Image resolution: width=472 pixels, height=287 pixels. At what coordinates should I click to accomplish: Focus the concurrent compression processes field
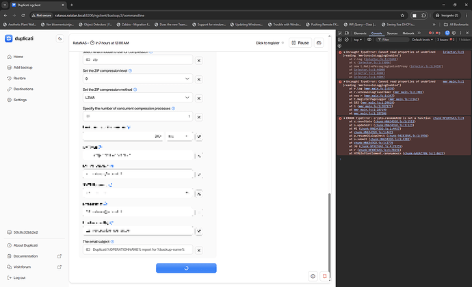click(137, 116)
